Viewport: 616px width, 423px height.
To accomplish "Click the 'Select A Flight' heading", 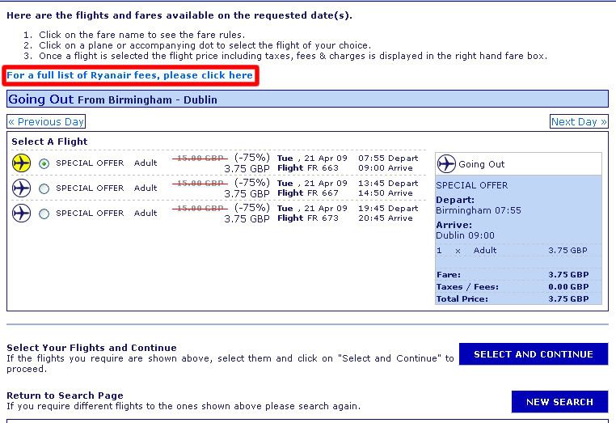I will tap(49, 142).
